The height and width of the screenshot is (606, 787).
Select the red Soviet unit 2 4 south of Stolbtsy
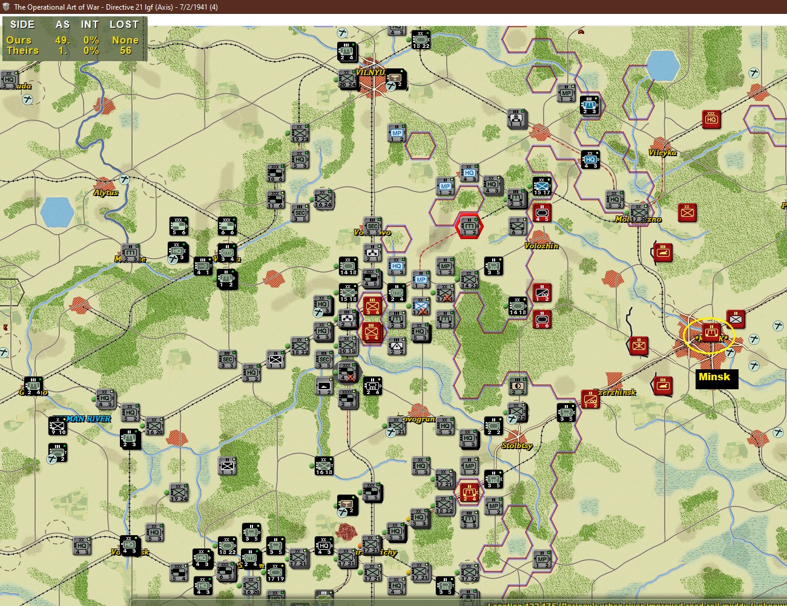tap(469, 492)
